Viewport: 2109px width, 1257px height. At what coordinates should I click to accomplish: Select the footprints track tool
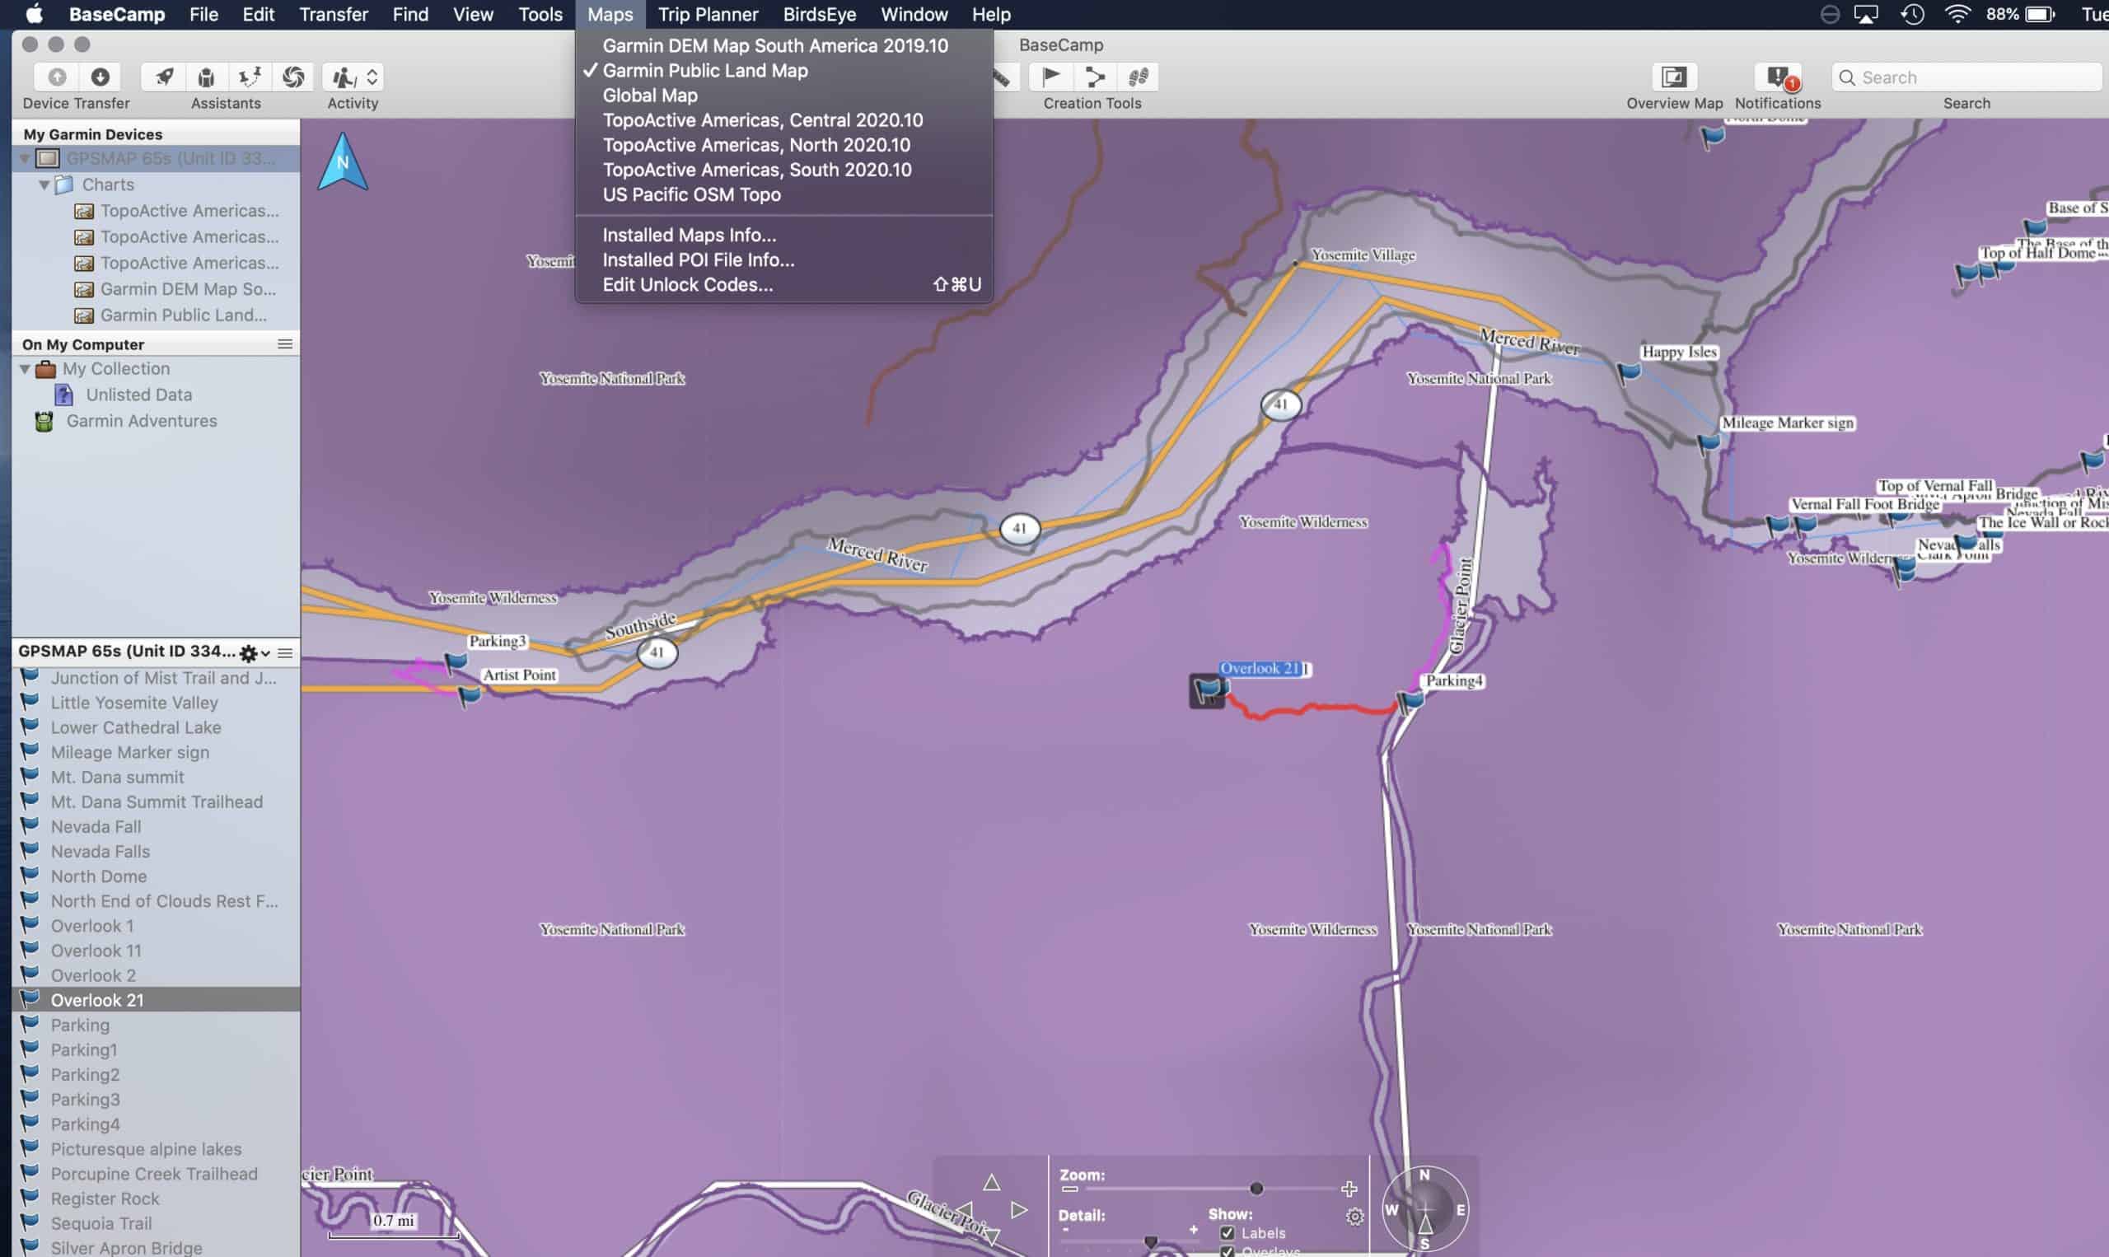[x=1138, y=77]
